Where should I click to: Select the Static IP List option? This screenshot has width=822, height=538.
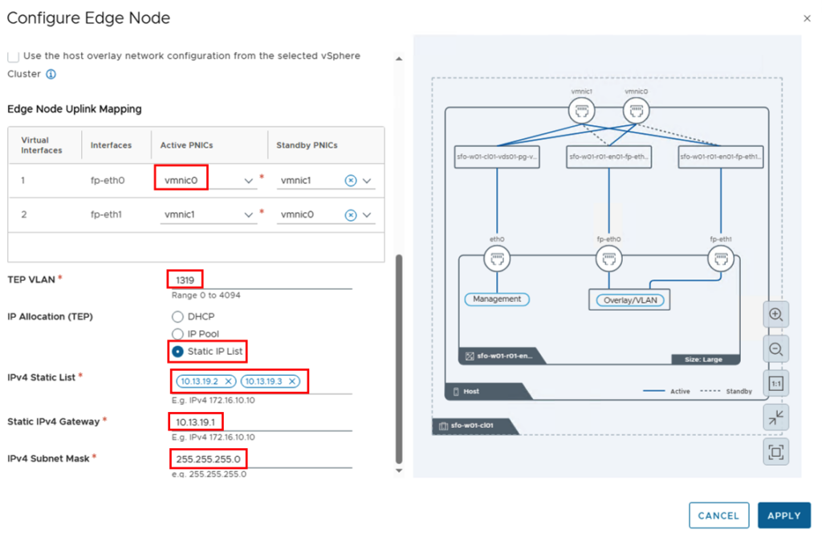178,352
